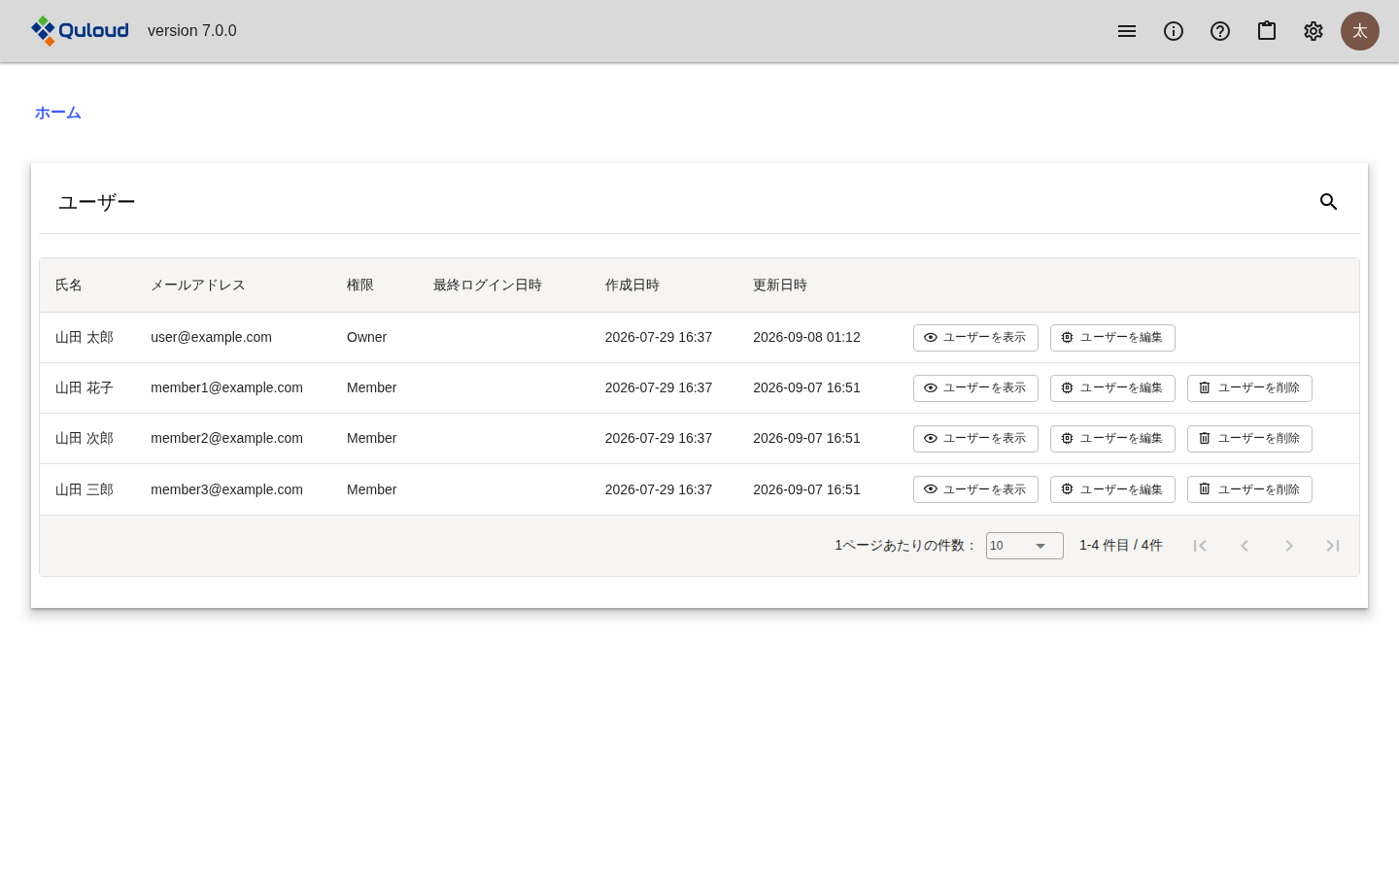Screen dimensions: 1399x874
Task: Click email member1@example.com
Action: tap(226, 387)
